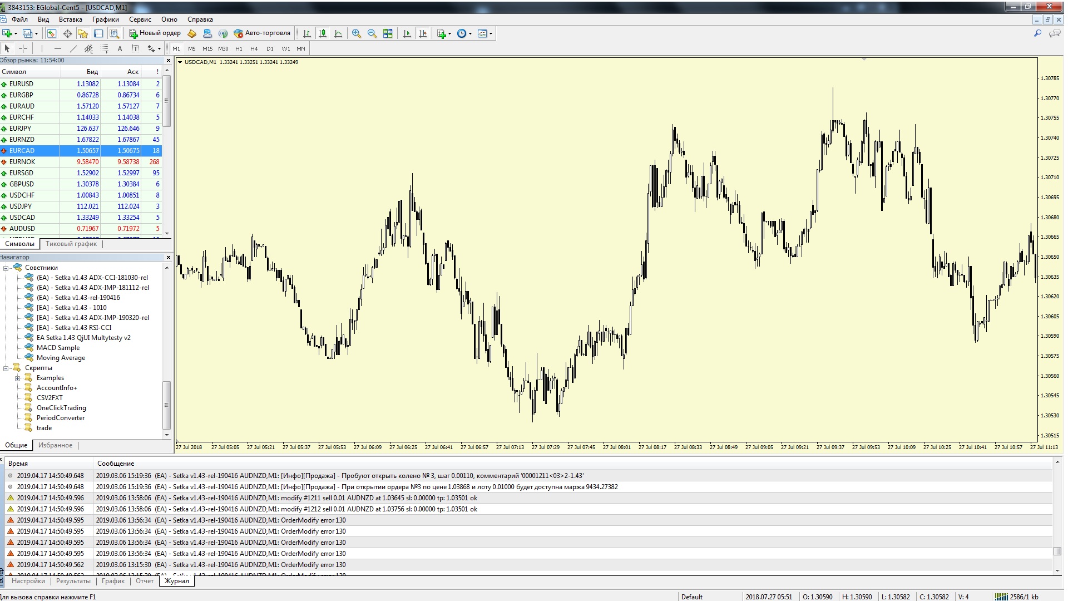Image resolution: width=1068 pixels, height=601 pixels.
Task: Open the Data Window crosshair-circle icon
Action: 67,33
